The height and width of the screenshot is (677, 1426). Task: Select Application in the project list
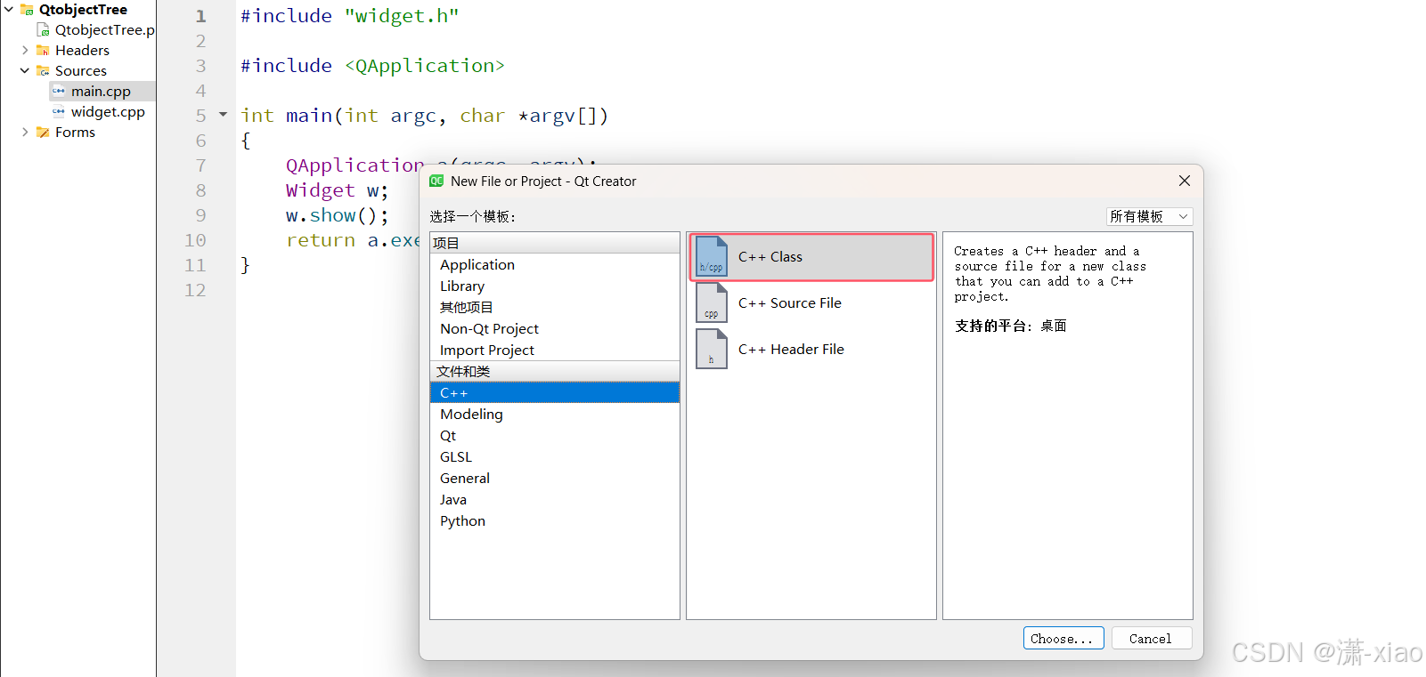(x=554, y=264)
